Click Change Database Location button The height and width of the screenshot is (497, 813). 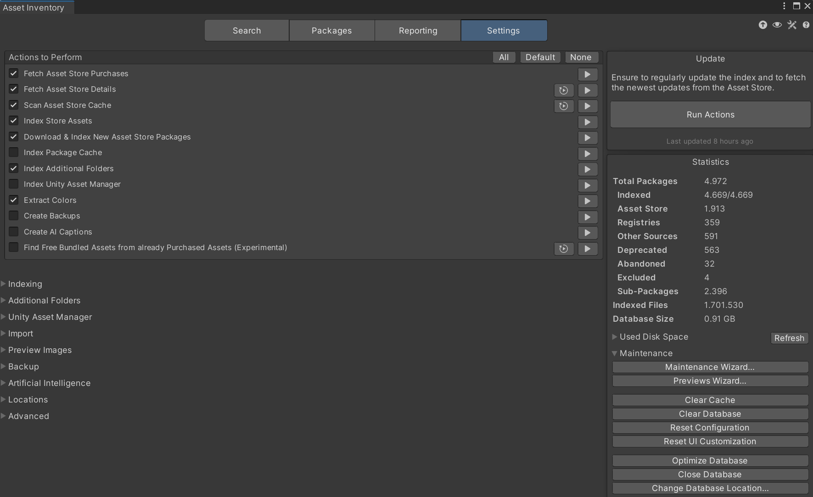point(710,488)
